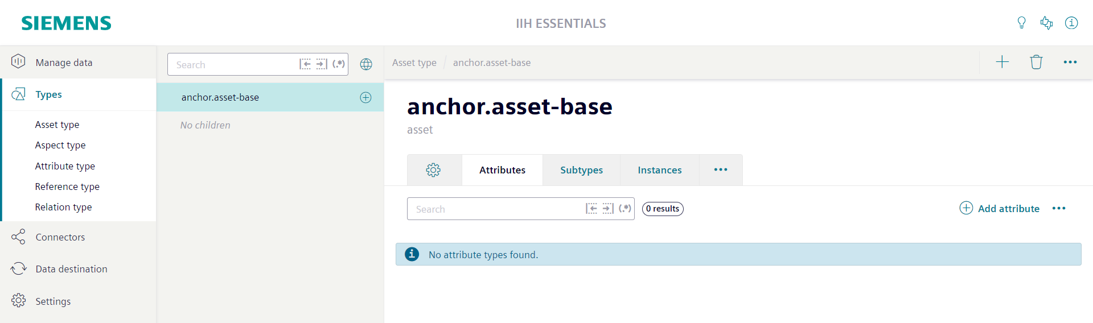Toggle match-end option in attribute search

pyautogui.click(x=608, y=209)
